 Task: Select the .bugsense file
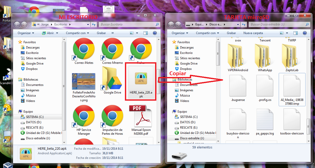(x=238, y=86)
